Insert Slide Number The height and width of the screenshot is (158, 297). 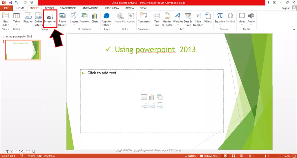(x=198, y=19)
